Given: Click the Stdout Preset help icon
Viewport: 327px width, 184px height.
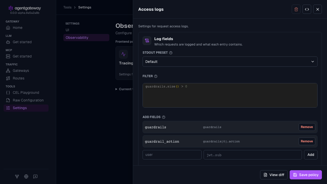Looking at the screenshot, I should coord(171,53).
